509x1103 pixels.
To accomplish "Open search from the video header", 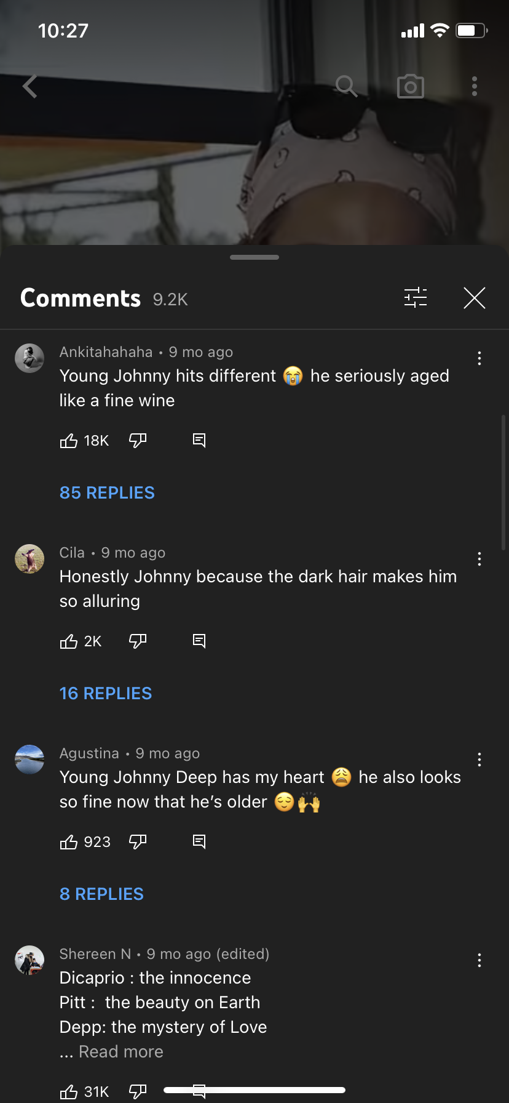I will click(x=347, y=87).
